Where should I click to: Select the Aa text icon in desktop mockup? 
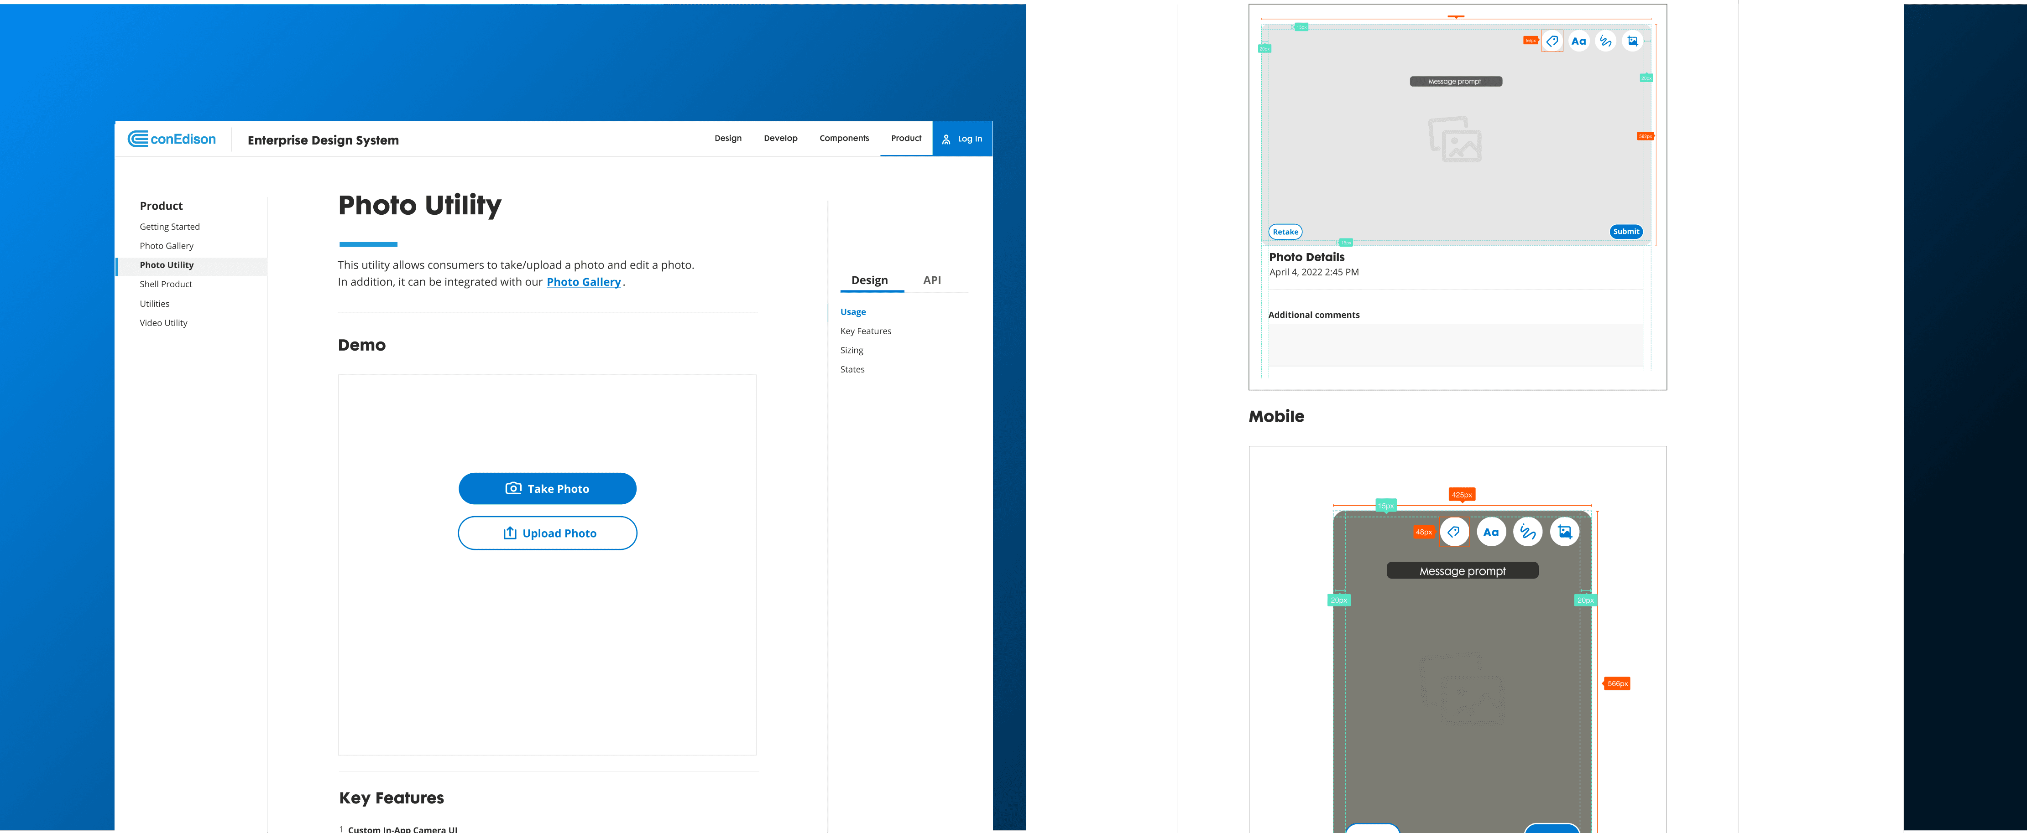1578,41
